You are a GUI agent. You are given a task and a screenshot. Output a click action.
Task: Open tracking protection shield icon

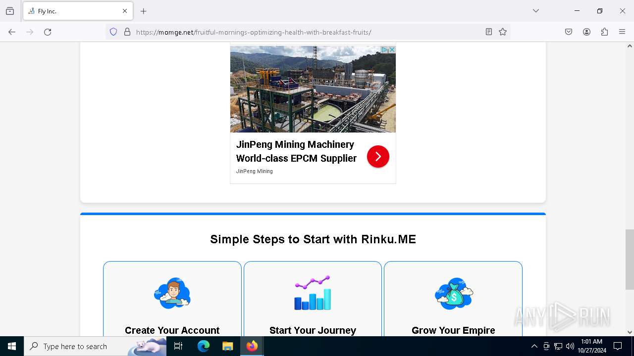113,32
